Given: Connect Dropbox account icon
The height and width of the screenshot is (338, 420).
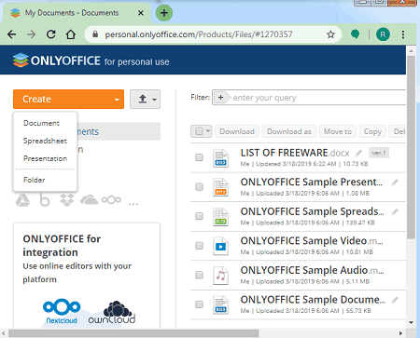Looking at the screenshot, I should pyautogui.click(x=67, y=200).
